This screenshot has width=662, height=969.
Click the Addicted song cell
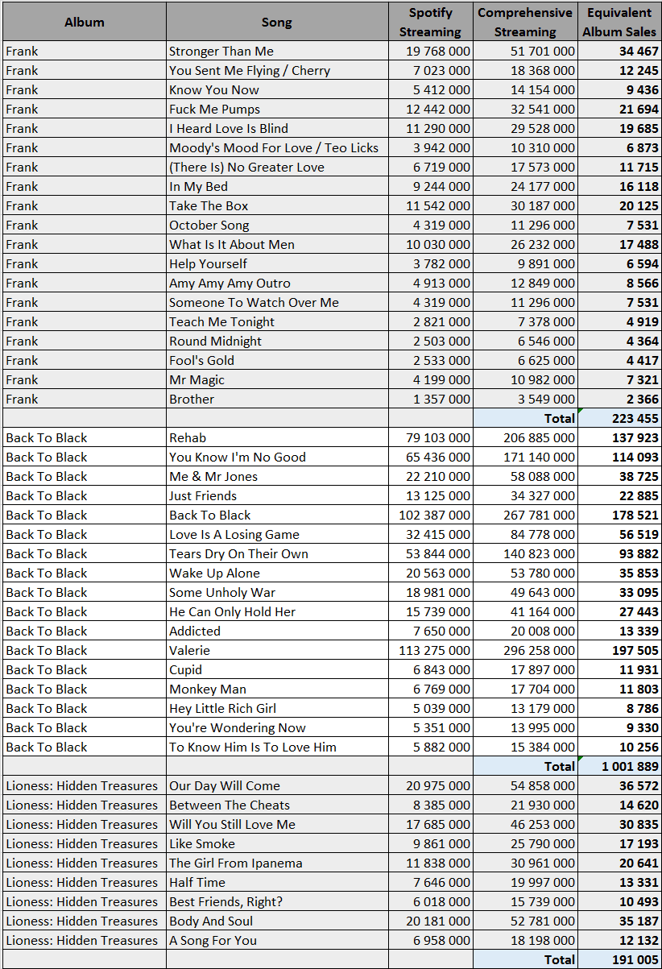point(277,631)
